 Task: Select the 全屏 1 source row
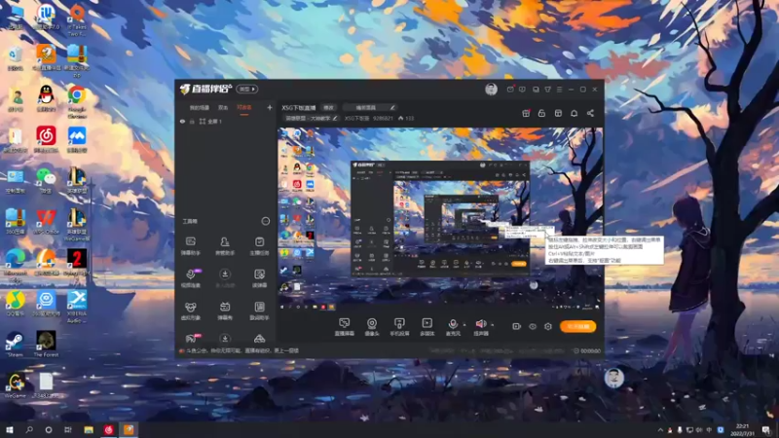(226, 121)
